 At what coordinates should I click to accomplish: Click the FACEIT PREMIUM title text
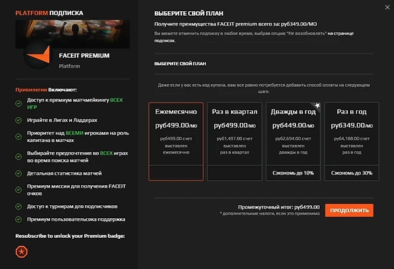[84, 56]
